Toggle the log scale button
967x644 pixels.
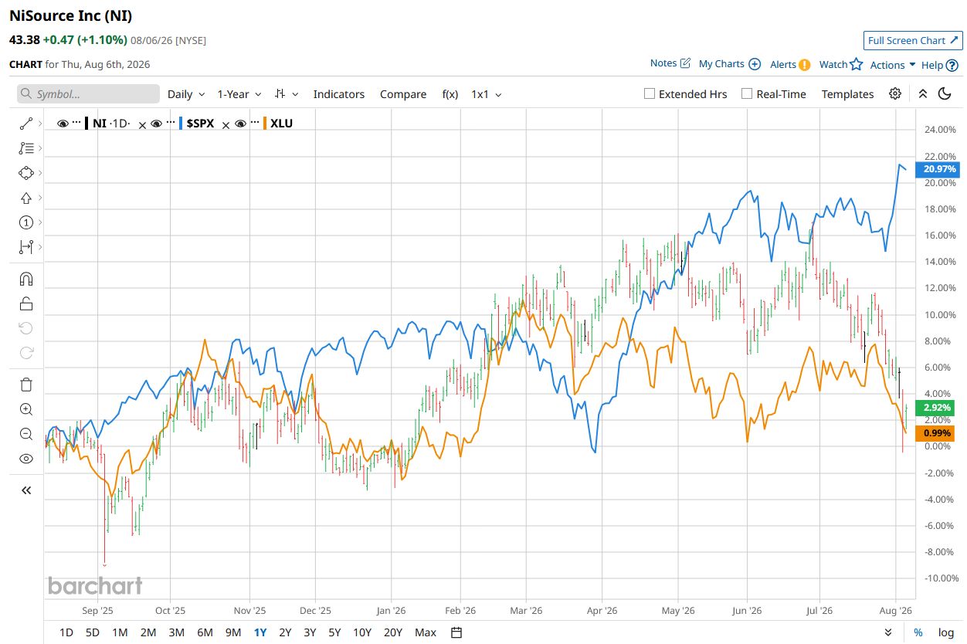click(945, 632)
